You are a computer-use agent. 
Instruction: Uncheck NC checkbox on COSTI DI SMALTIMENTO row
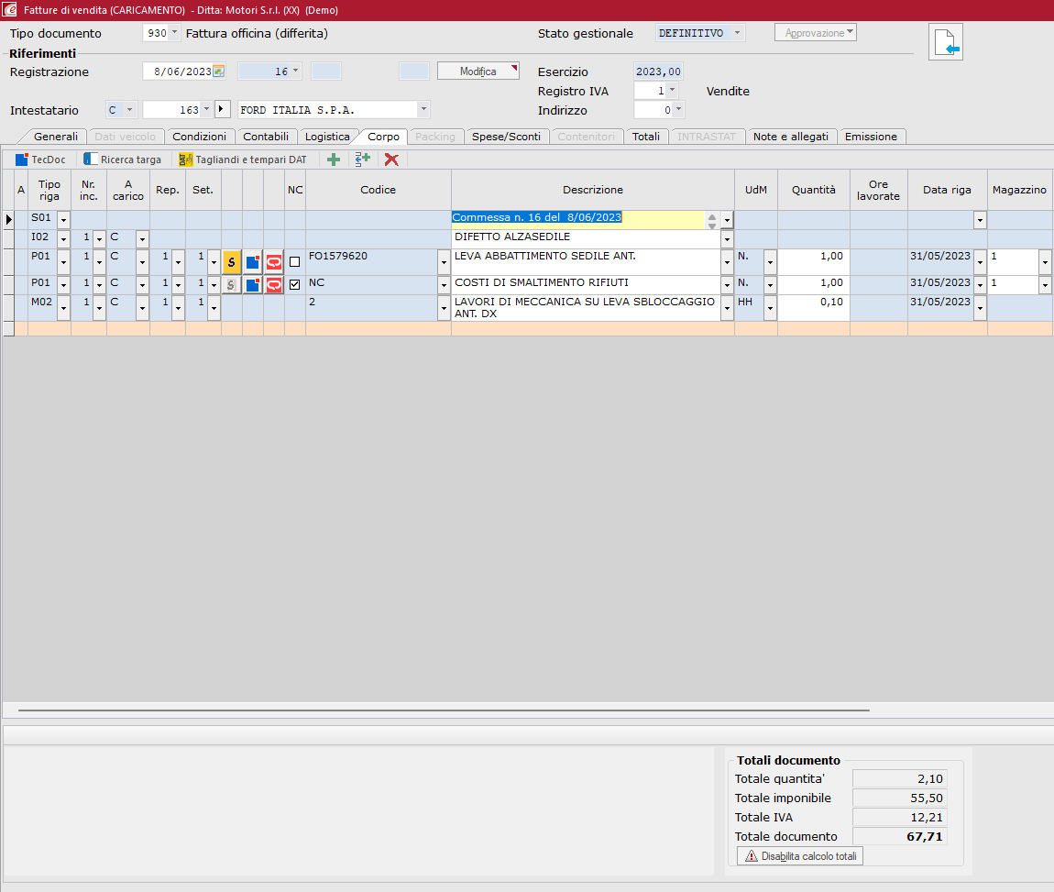click(x=294, y=285)
